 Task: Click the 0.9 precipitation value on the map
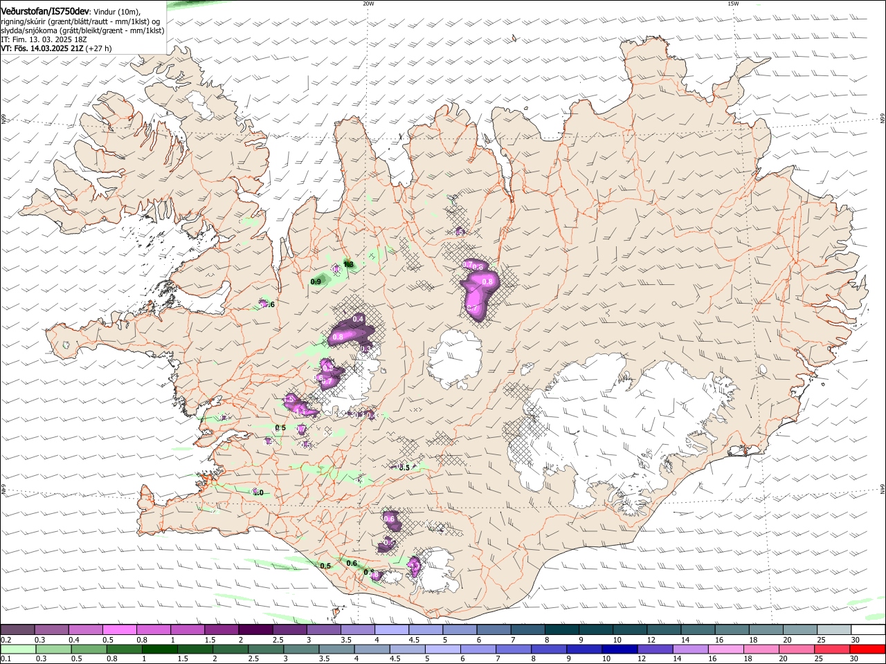click(x=316, y=282)
